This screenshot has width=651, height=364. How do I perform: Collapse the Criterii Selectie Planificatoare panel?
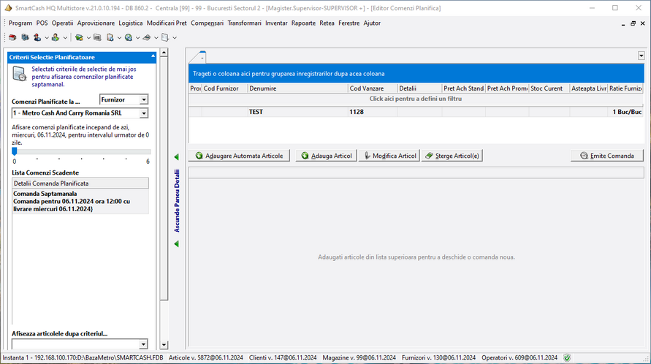tap(153, 56)
